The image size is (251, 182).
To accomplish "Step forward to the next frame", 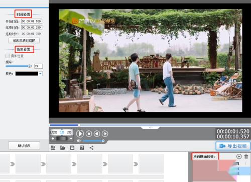I will pyautogui.click(x=105, y=134).
